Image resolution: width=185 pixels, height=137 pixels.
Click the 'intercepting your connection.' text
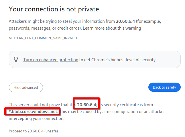(x=37, y=118)
